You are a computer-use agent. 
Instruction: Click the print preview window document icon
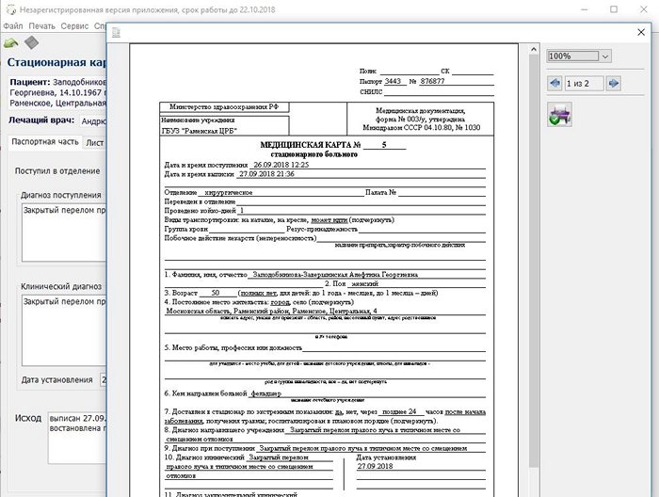[116, 33]
